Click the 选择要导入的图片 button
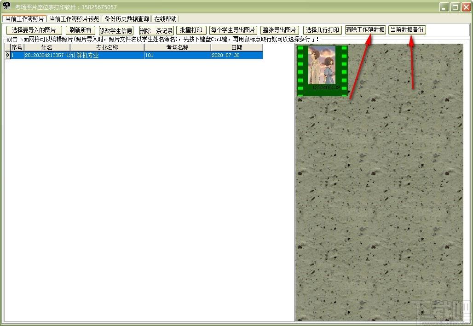 pyautogui.click(x=34, y=30)
